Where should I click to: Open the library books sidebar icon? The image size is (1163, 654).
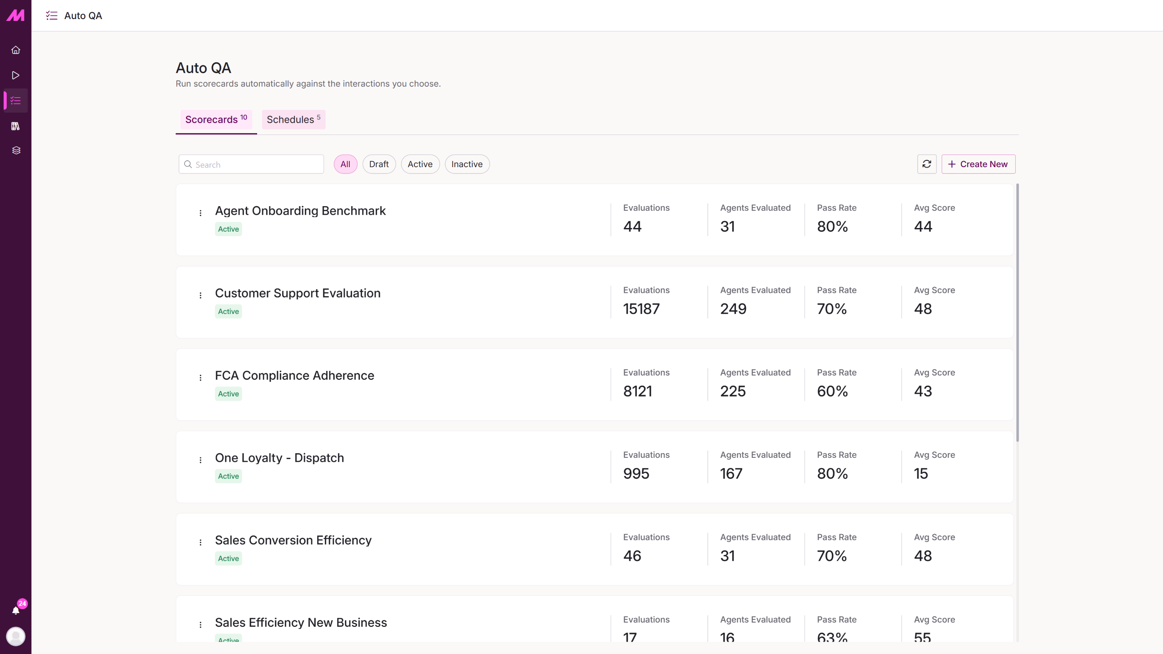tap(15, 126)
